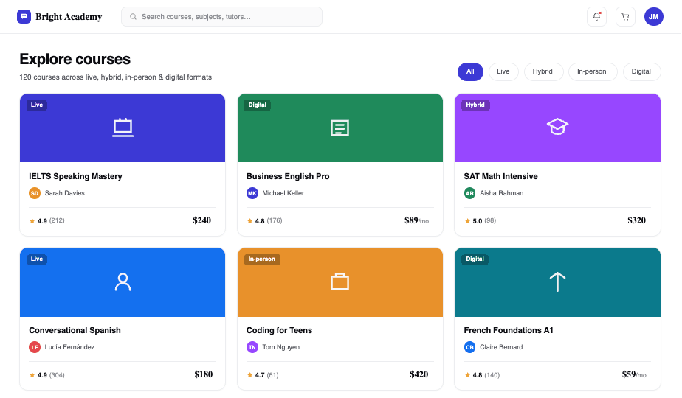Click the laptop icon on IELTS card
The image size is (682, 398).
point(123,128)
